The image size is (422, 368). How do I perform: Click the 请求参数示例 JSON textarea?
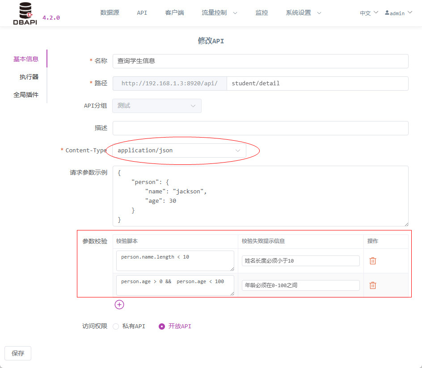(x=261, y=196)
